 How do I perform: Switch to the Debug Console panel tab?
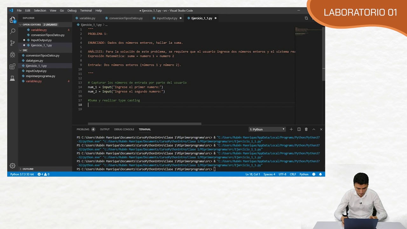point(124,129)
